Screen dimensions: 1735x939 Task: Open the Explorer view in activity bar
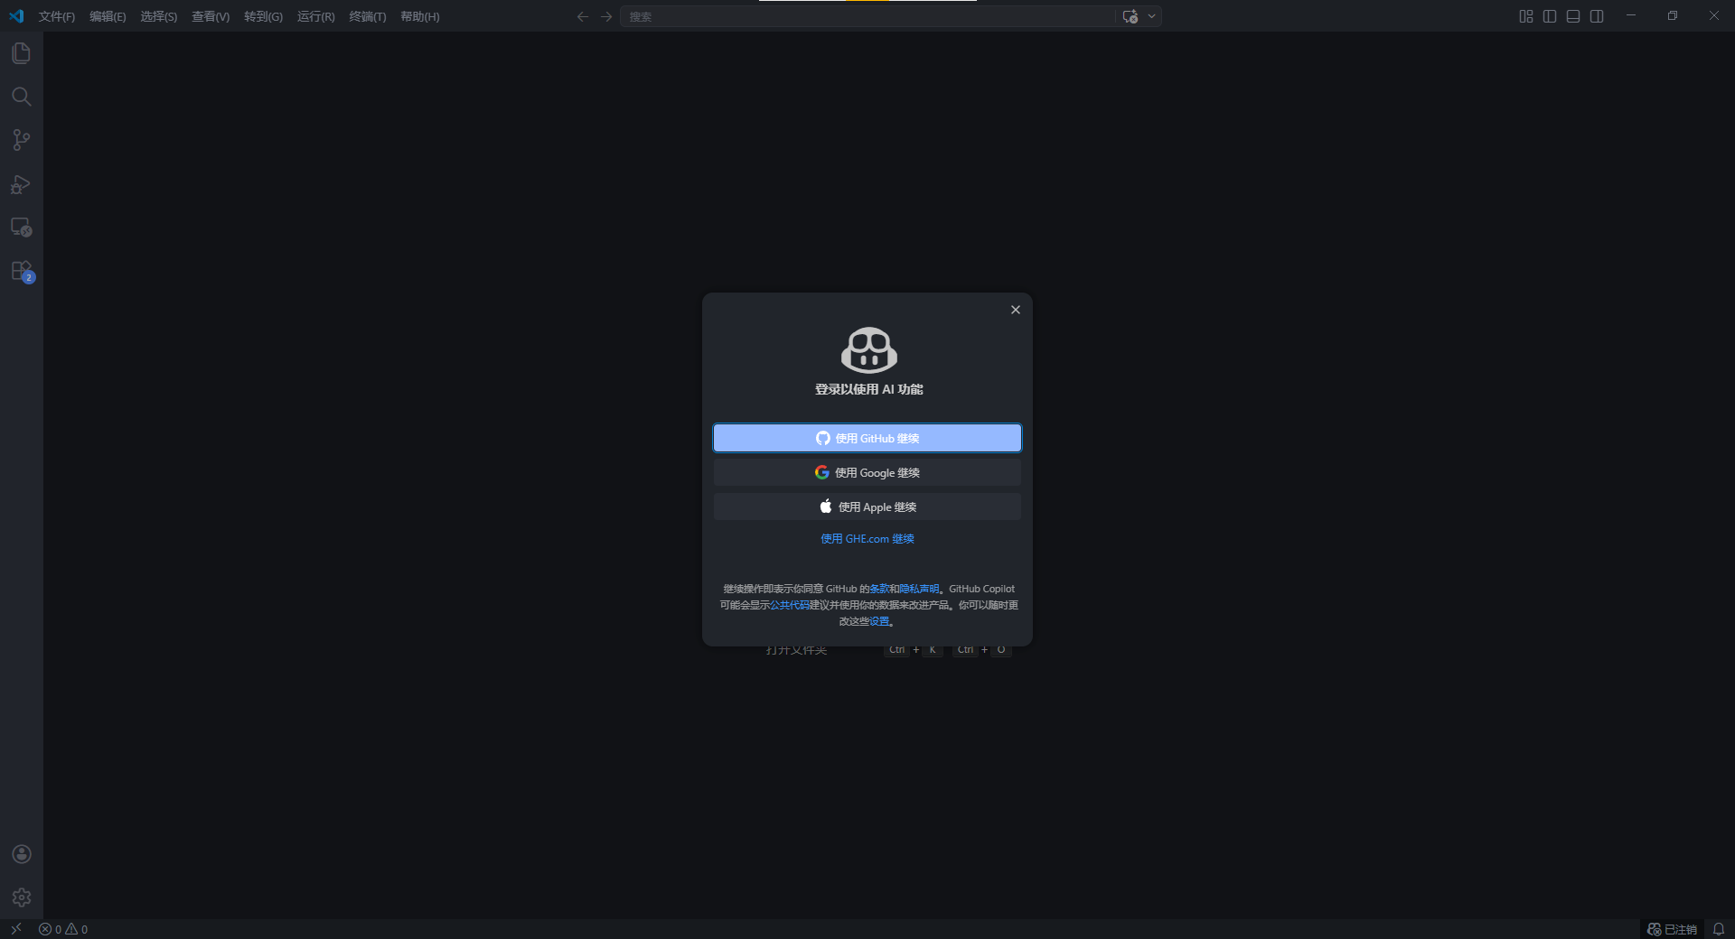(22, 53)
